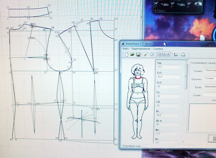Open the Воротник dropdown
The width and height of the screenshot is (216, 158).
click(x=210, y=79)
